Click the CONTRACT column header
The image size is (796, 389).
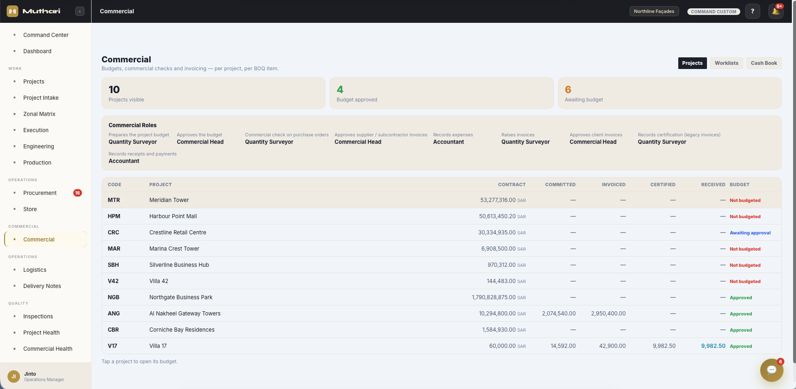[x=512, y=185]
